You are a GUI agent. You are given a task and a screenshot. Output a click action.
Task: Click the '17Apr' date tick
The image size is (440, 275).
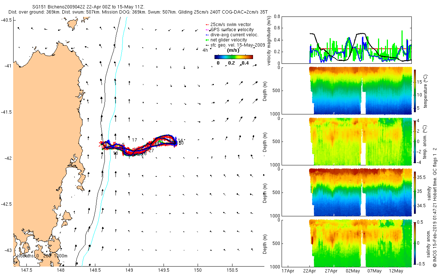pos(288,271)
